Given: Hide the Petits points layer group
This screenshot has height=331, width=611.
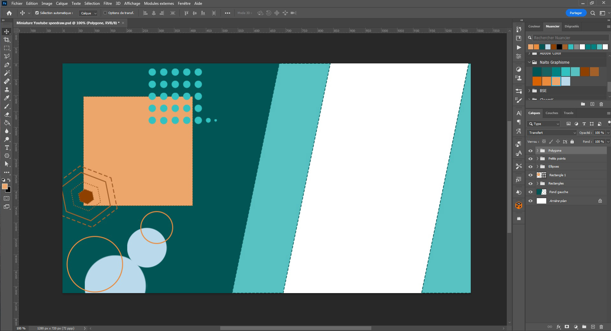Looking at the screenshot, I should [x=530, y=159].
